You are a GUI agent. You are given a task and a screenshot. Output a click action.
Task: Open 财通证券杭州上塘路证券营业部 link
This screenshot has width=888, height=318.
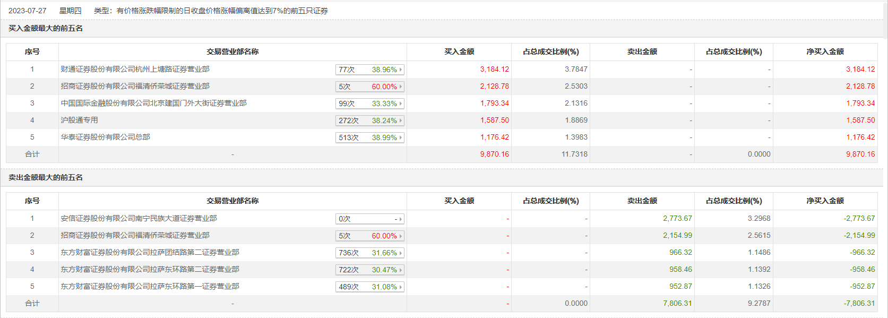tap(135, 69)
